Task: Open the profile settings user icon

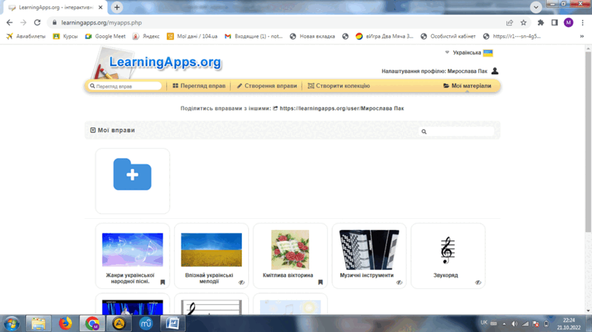Action: (x=494, y=71)
